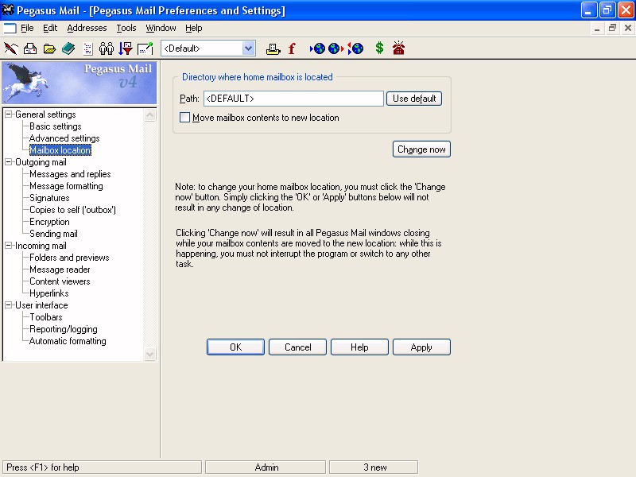Click the print icon in toolbar
Viewport: 636px width, 477px height.
(x=273, y=48)
